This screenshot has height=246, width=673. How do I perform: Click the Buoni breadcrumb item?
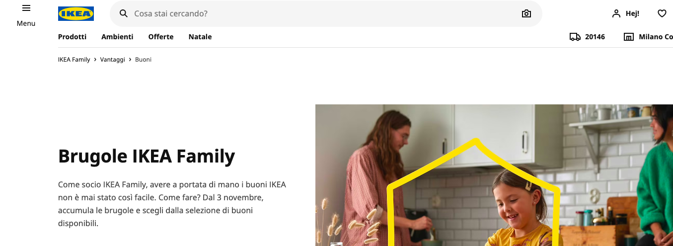pos(144,60)
